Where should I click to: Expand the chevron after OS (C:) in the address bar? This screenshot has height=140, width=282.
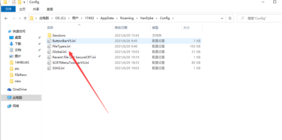click(69, 18)
